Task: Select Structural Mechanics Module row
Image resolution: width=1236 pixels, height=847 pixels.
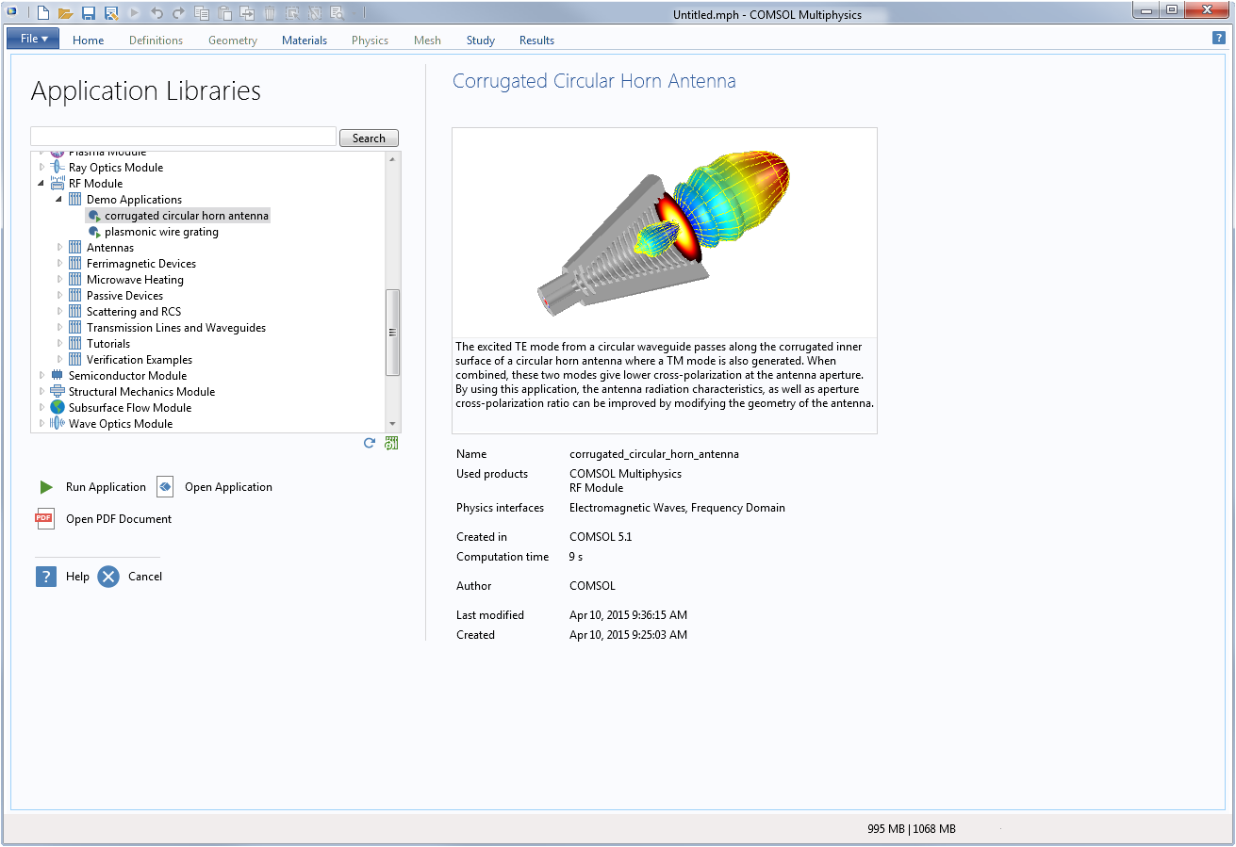Action: [x=141, y=392]
